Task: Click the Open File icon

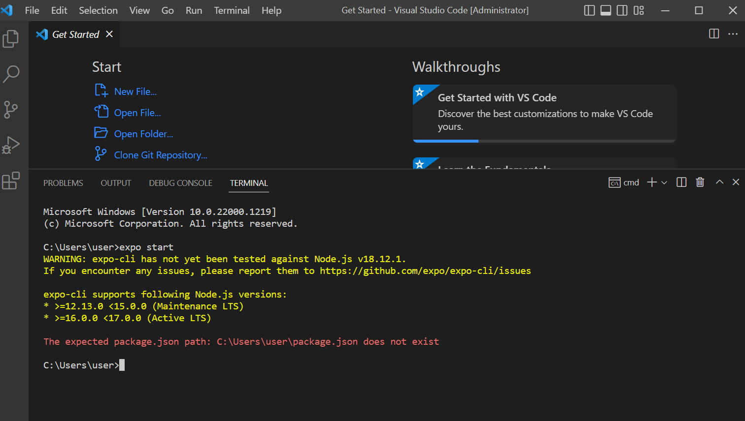Action: 101,112
